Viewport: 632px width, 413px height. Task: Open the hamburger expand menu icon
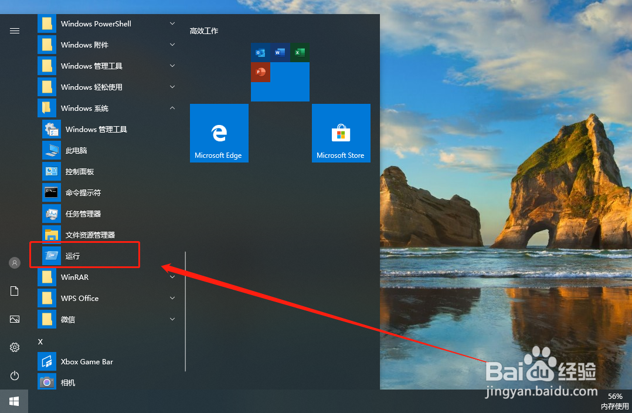15,31
